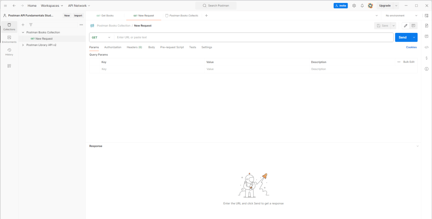
Task: Open the GET method dropdown
Action: [x=101, y=38]
